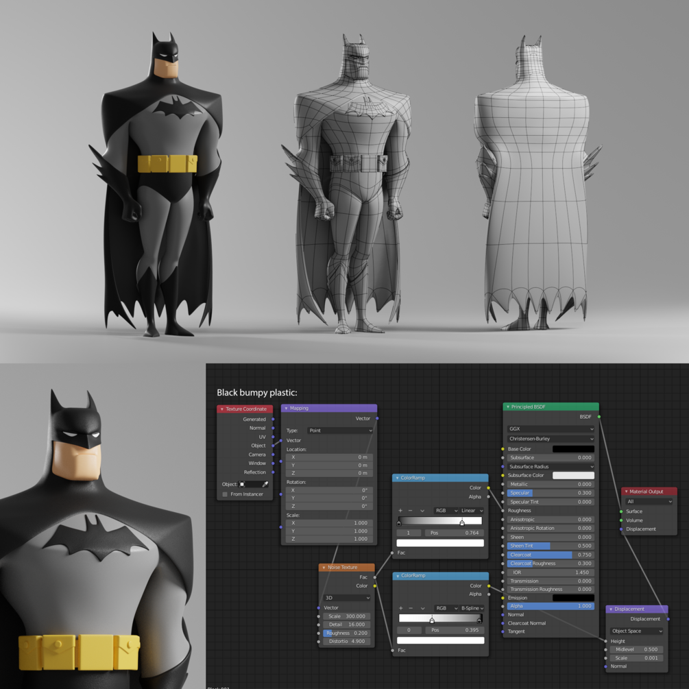Collapse the Material Output node
The width and height of the screenshot is (689, 689).
click(x=626, y=492)
